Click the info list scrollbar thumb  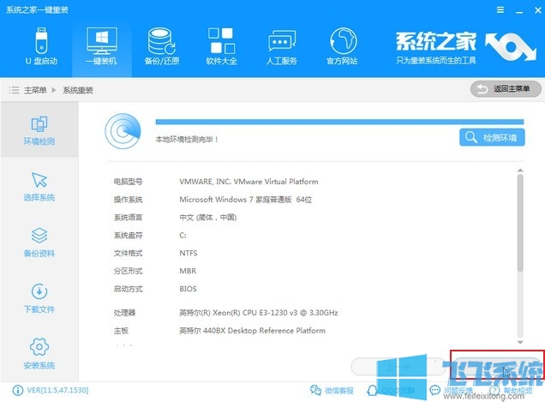tap(520, 223)
